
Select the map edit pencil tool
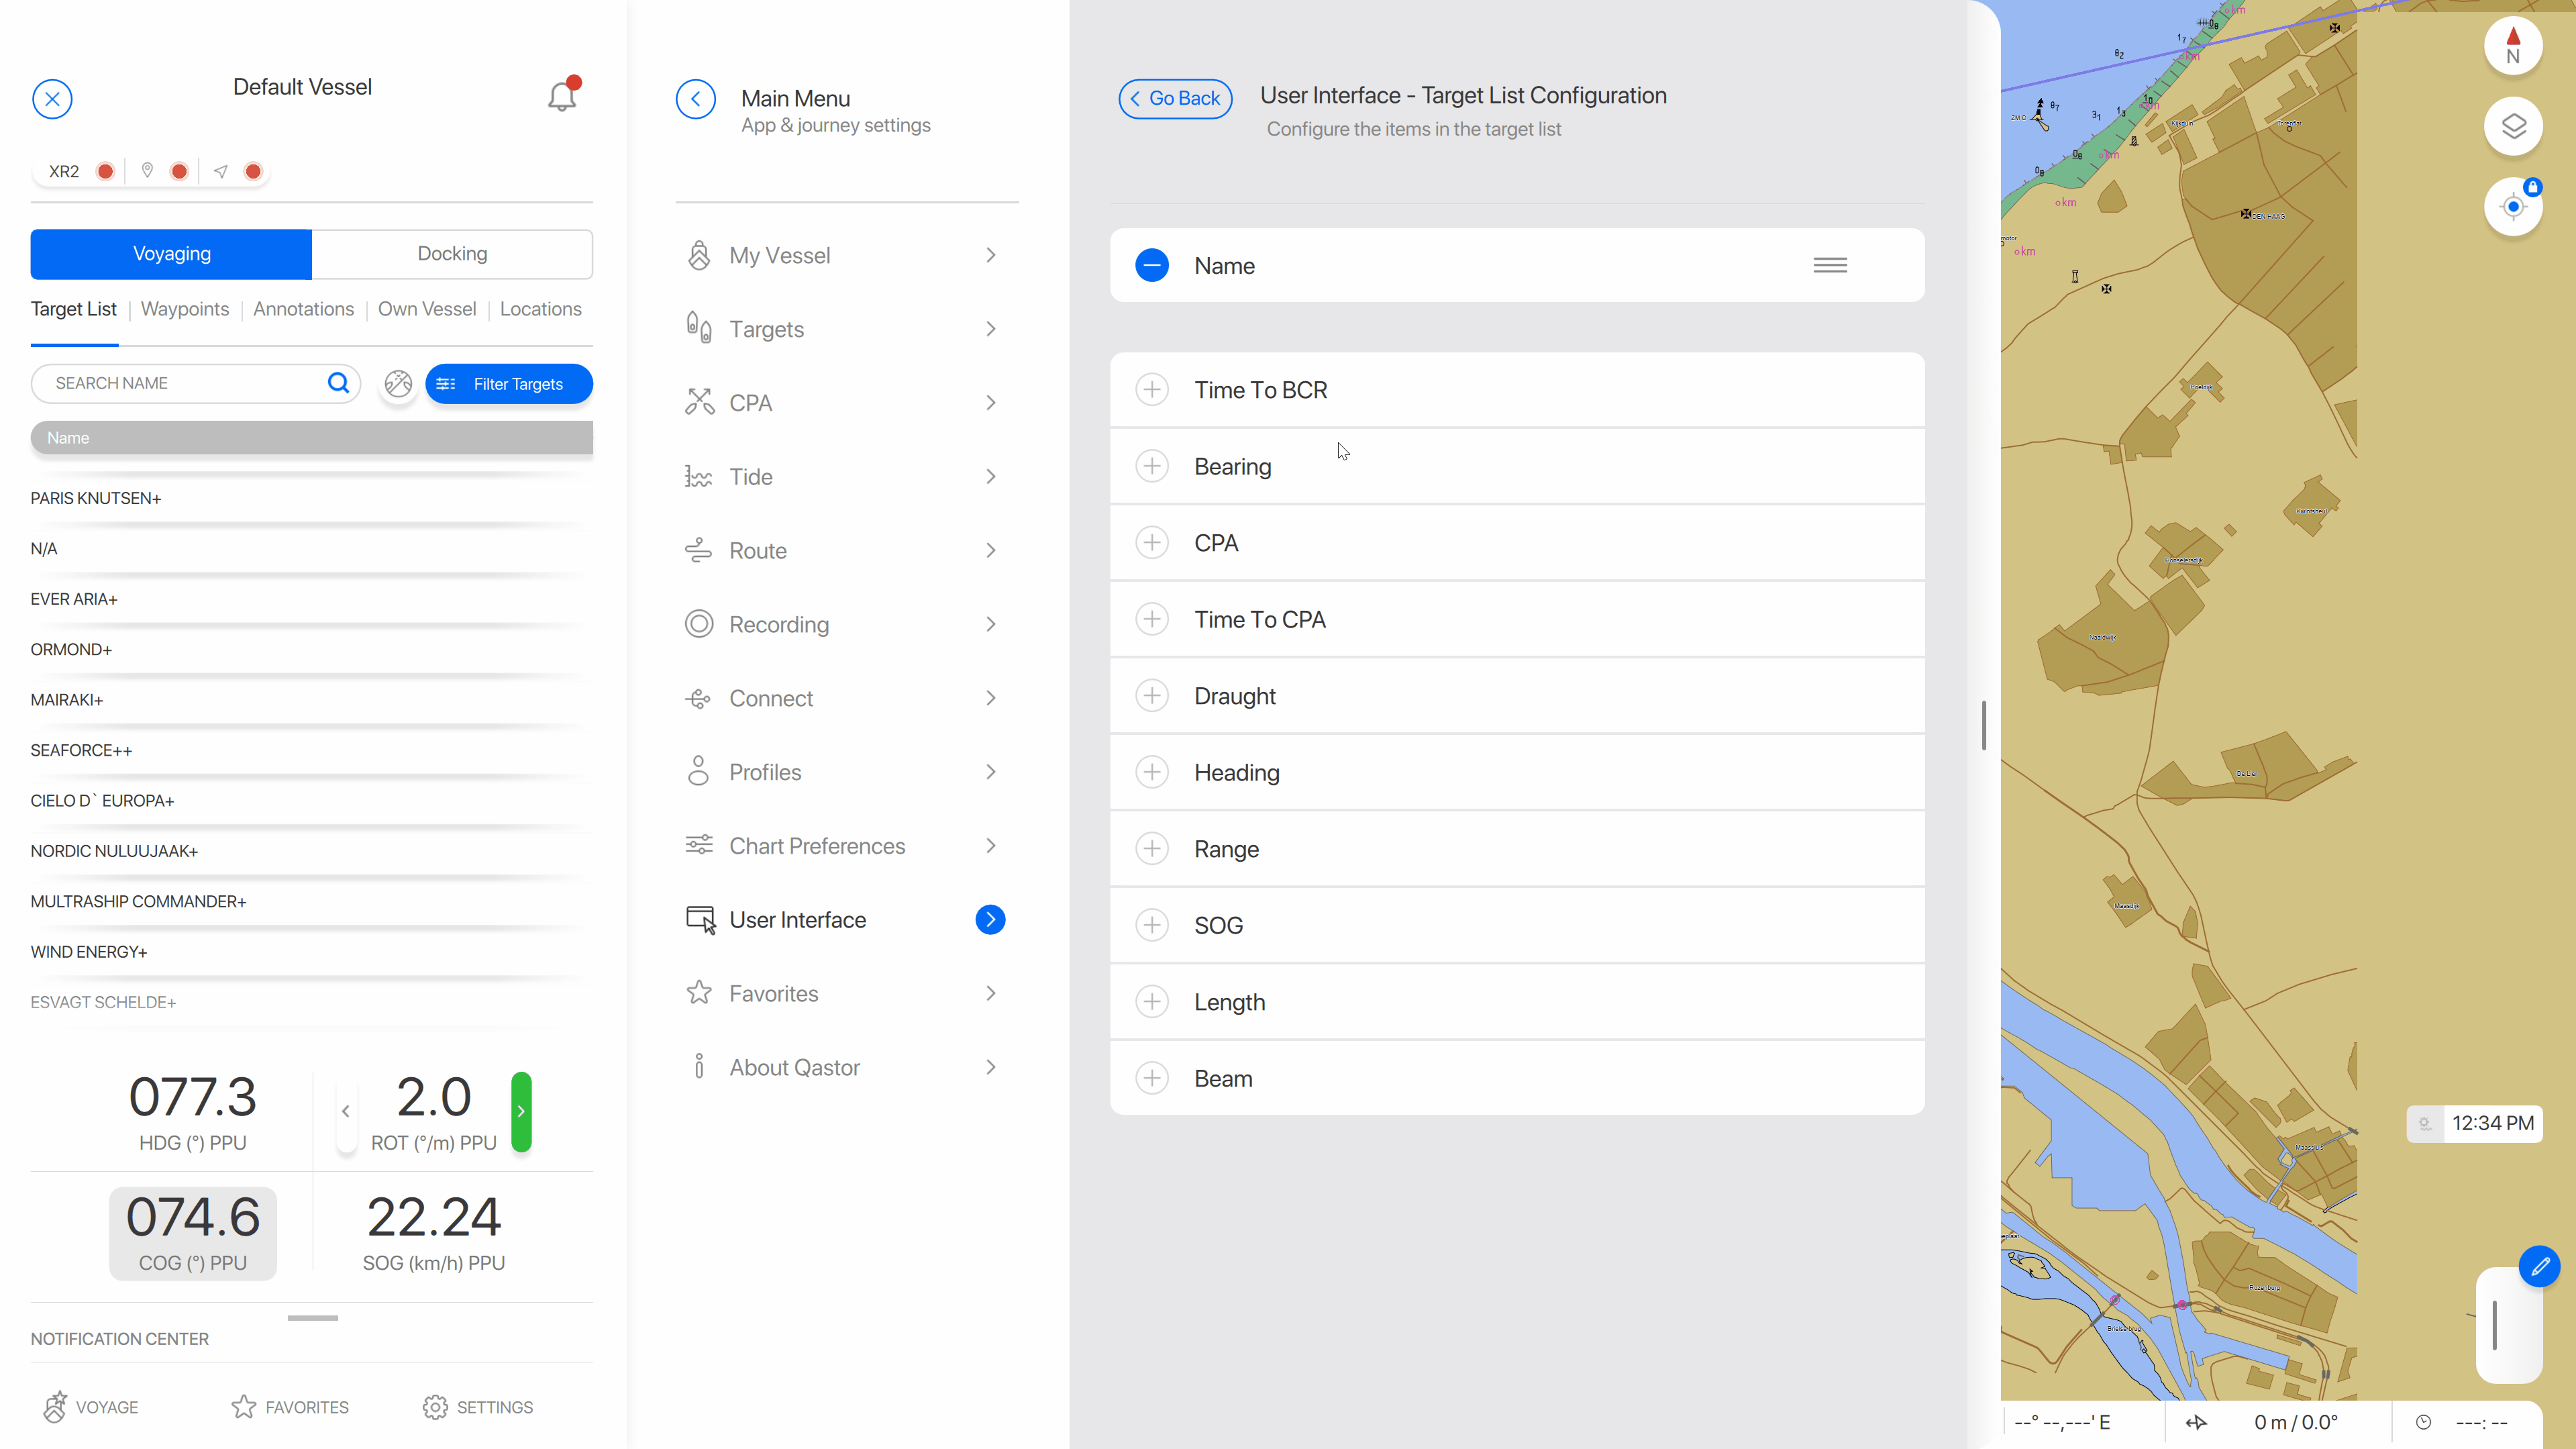point(2540,1266)
